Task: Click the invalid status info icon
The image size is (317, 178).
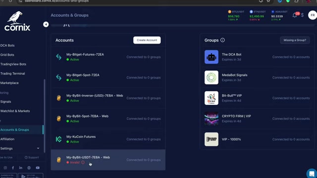Action: (x=83, y=163)
